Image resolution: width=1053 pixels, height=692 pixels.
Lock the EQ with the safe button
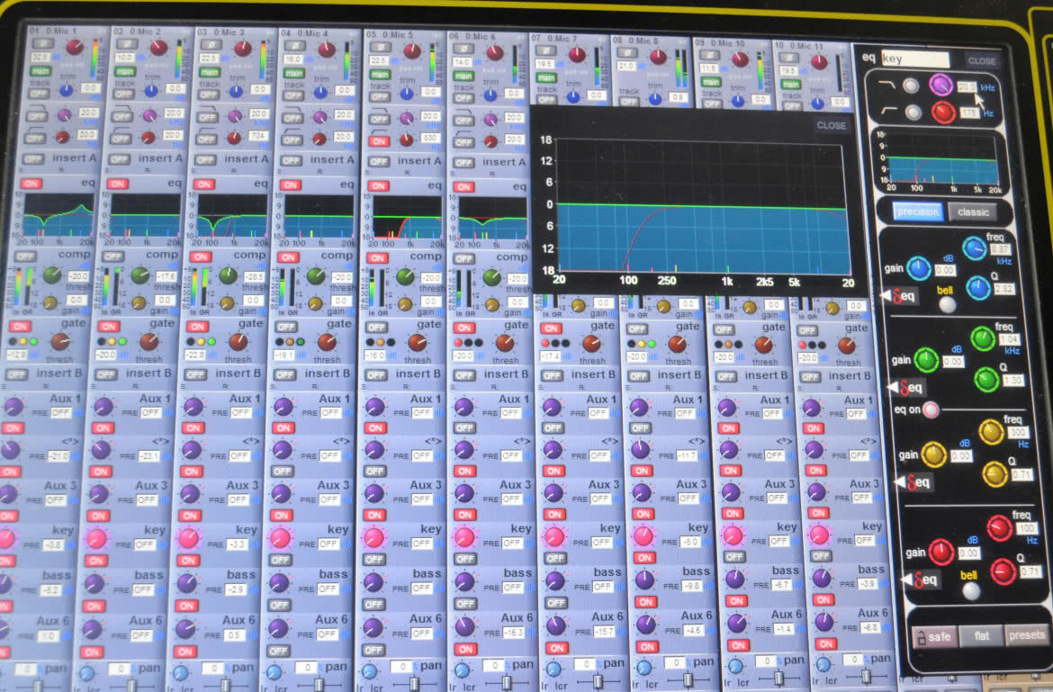[933, 636]
